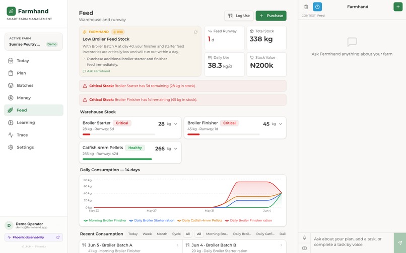The width and height of the screenshot is (406, 253).
Task: Filter by Morning Bro... chip
Action: 217,234
